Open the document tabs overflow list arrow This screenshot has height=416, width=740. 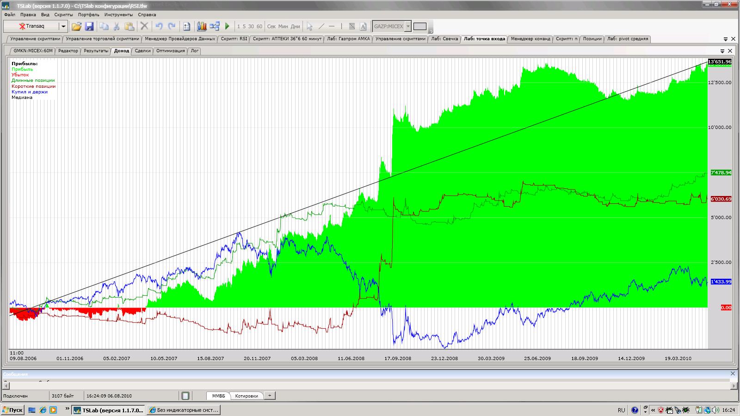pyautogui.click(x=725, y=39)
